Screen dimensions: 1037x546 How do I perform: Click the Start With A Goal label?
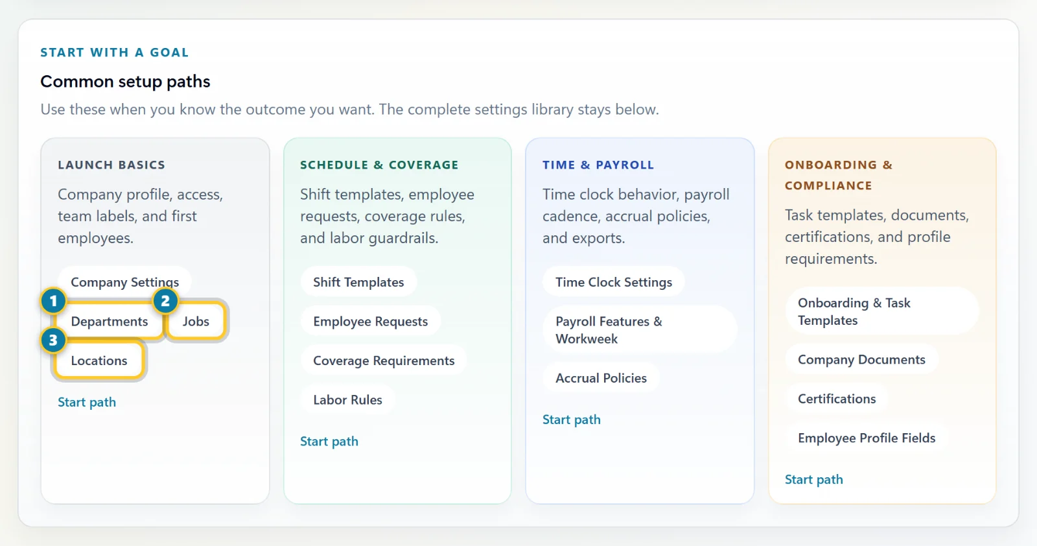pos(115,53)
